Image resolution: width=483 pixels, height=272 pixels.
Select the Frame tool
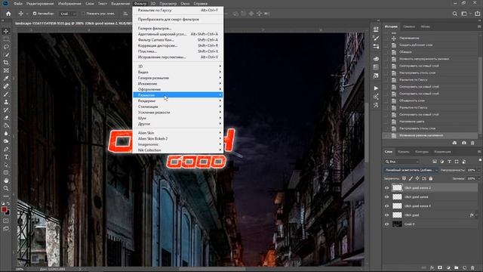tap(6, 70)
